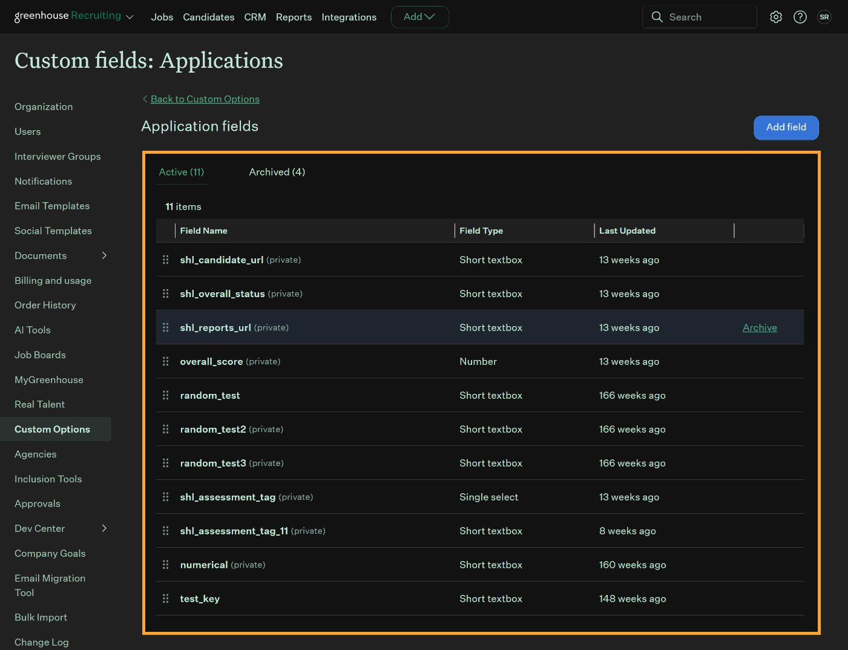Open Email Migration Tool in the sidebar
Image resolution: width=848 pixels, height=650 pixels.
(x=50, y=585)
